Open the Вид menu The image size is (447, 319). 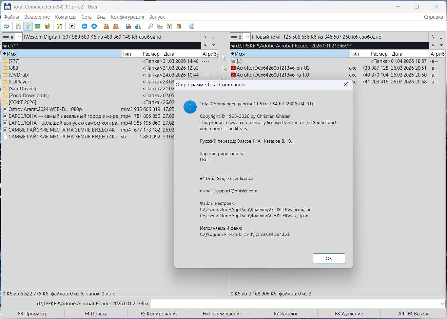[x=101, y=17]
